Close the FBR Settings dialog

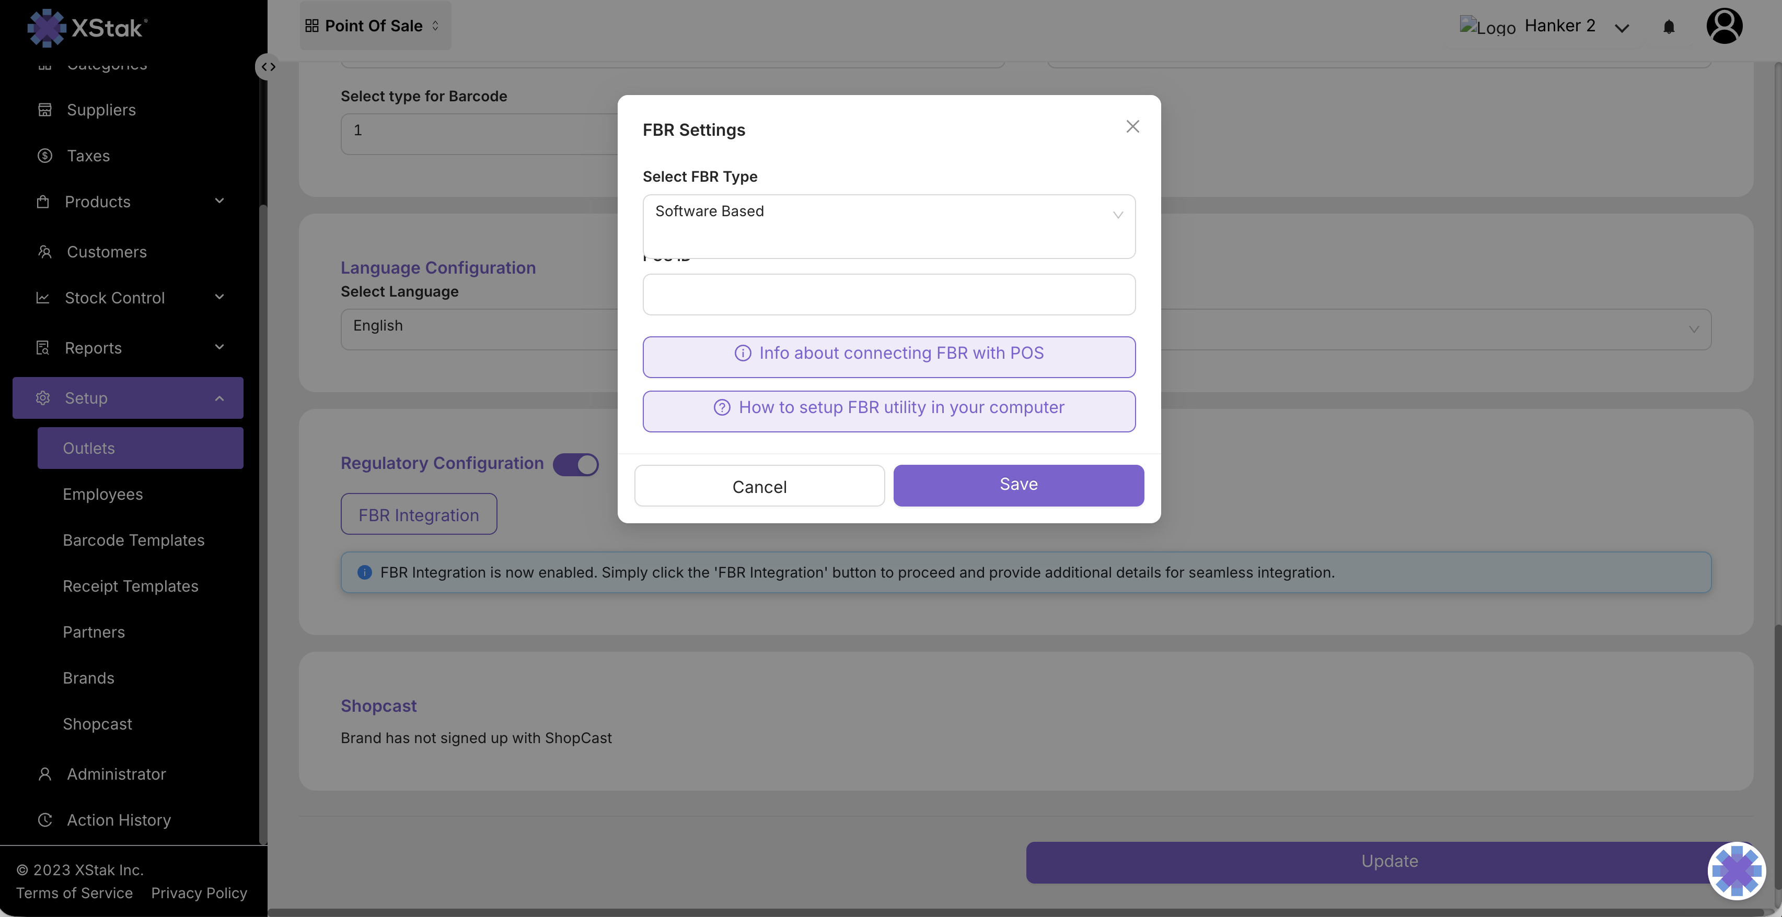click(x=1132, y=126)
